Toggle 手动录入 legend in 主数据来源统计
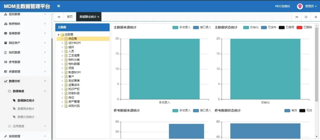320x140 pixels. tap(181, 27)
